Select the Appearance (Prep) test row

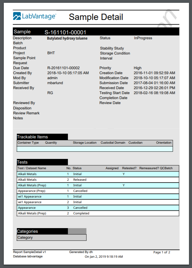[98, 191]
